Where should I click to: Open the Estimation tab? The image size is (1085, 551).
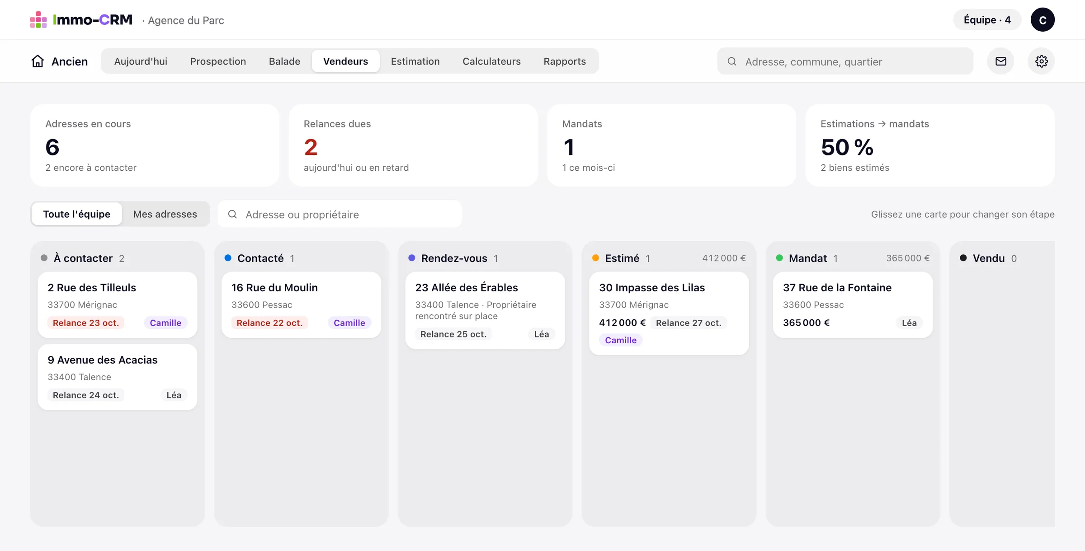click(415, 61)
